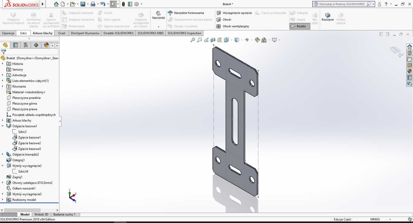The height and width of the screenshot is (223, 413).
Task: Collapse the Wytnij-wyciągnięcie2 tree node
Action: coord(3,166)
